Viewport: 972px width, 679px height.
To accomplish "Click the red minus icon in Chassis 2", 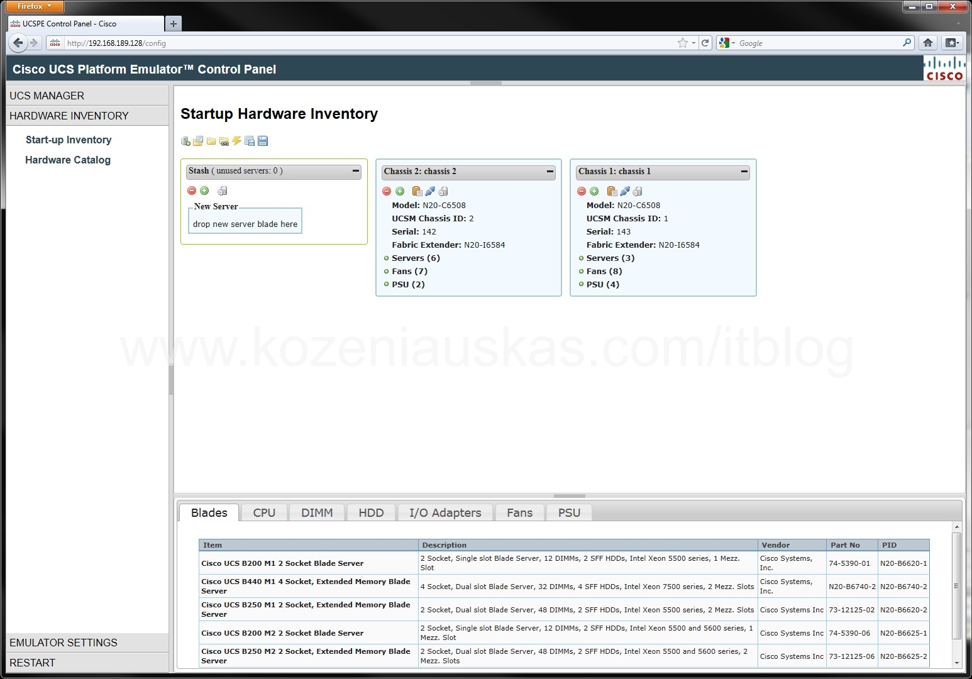I will coord(387,191).
